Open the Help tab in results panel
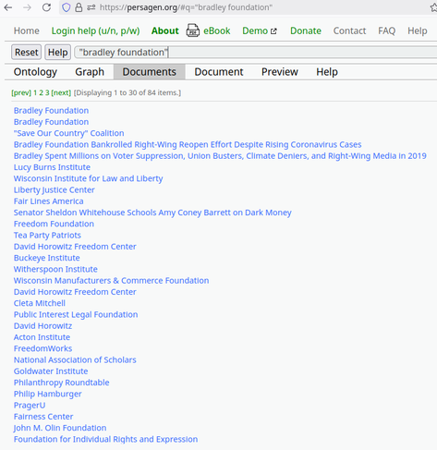The height and width of the screenshot is (450, 437). pyautogui.click(x=327, y=72)
